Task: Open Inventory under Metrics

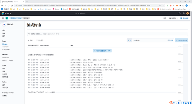Action: 6,58
